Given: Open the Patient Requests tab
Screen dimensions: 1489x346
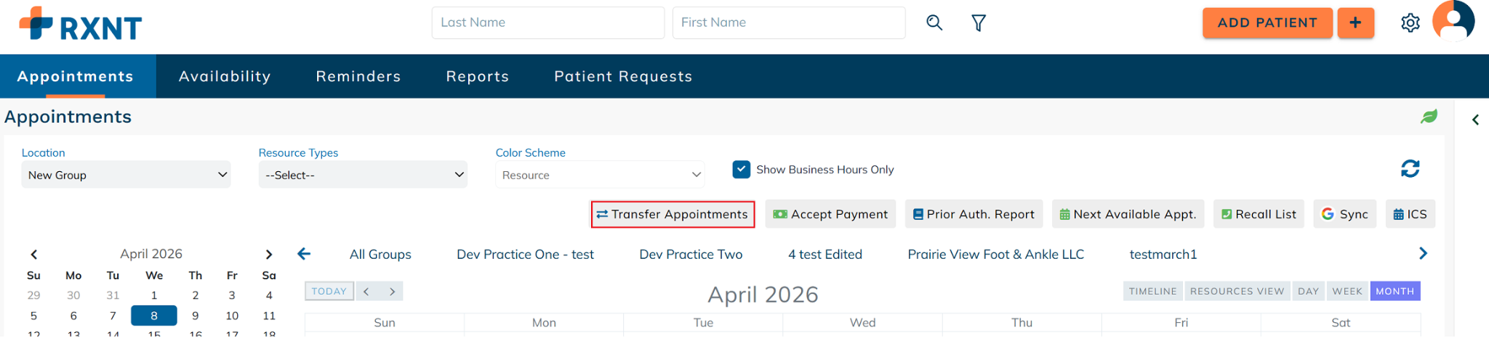Looking at the screenshot, I should click(623, 76).
